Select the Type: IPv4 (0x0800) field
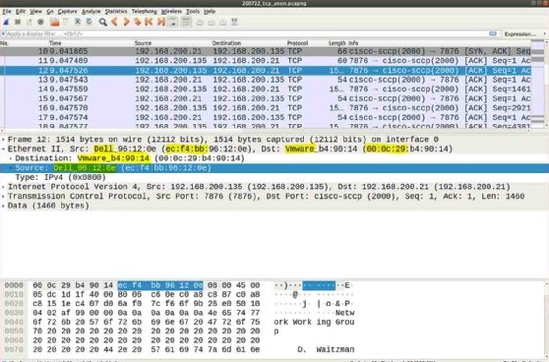Image resolution: width=549 pixels, height=362 pixels. (x=60, y=177)
